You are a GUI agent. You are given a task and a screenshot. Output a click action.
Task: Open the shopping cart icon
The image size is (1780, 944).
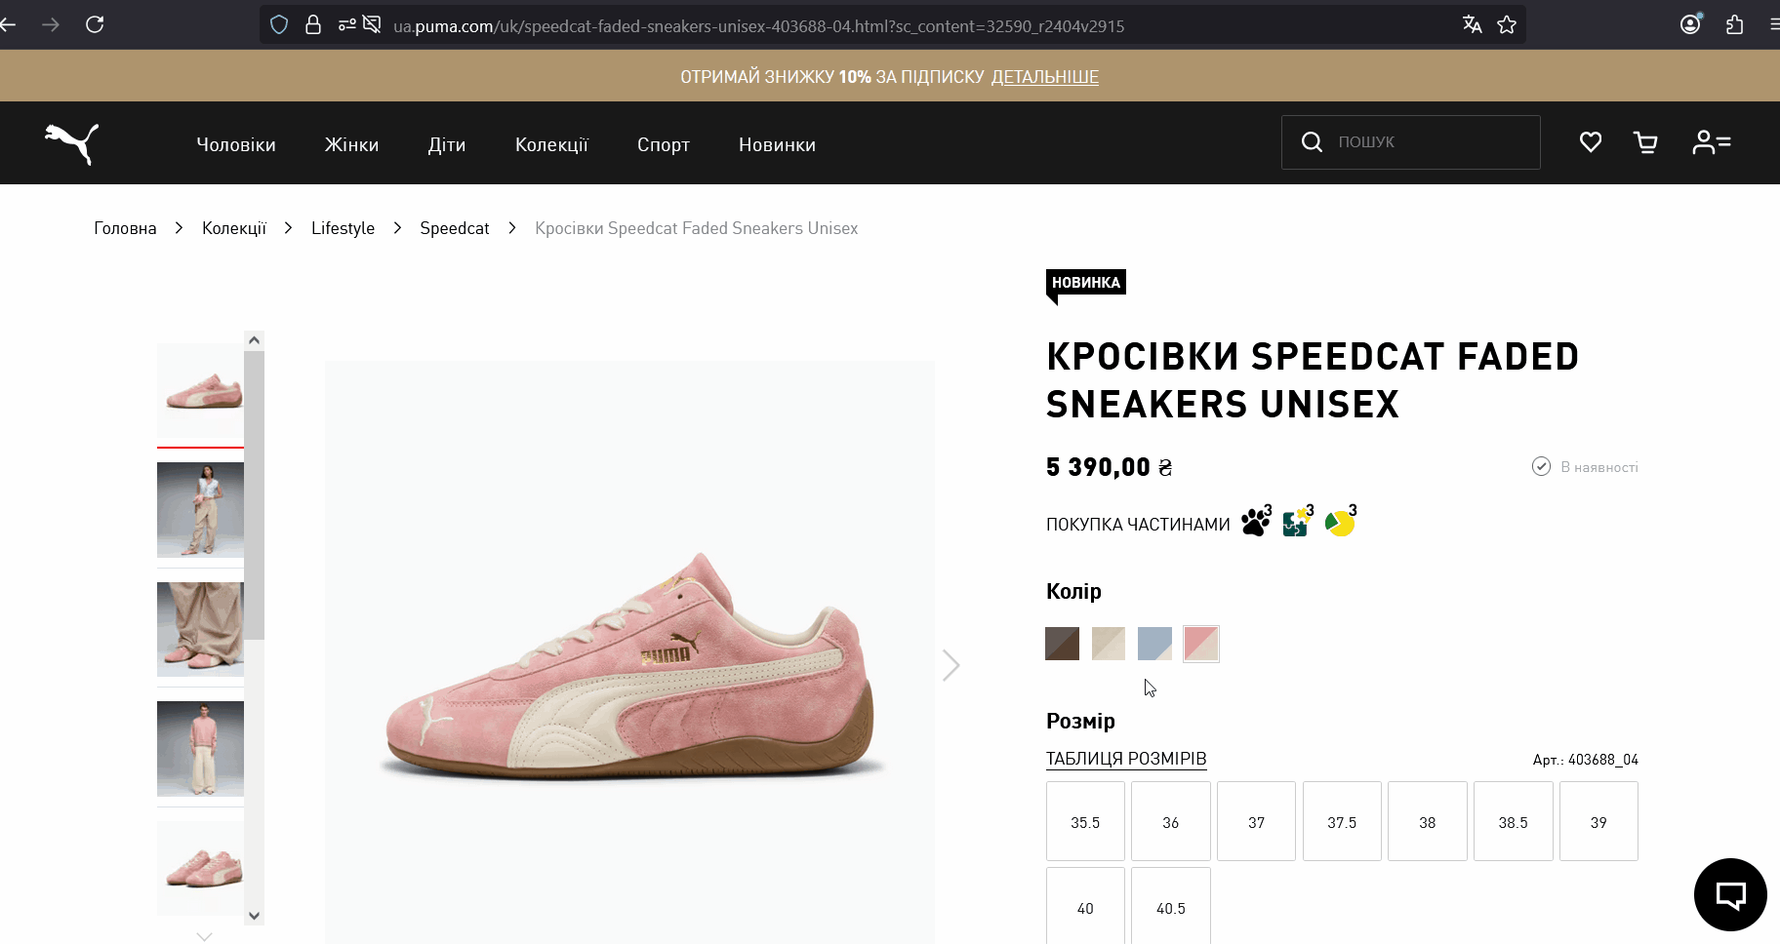pyautogui.click(x=1645, y=141)
